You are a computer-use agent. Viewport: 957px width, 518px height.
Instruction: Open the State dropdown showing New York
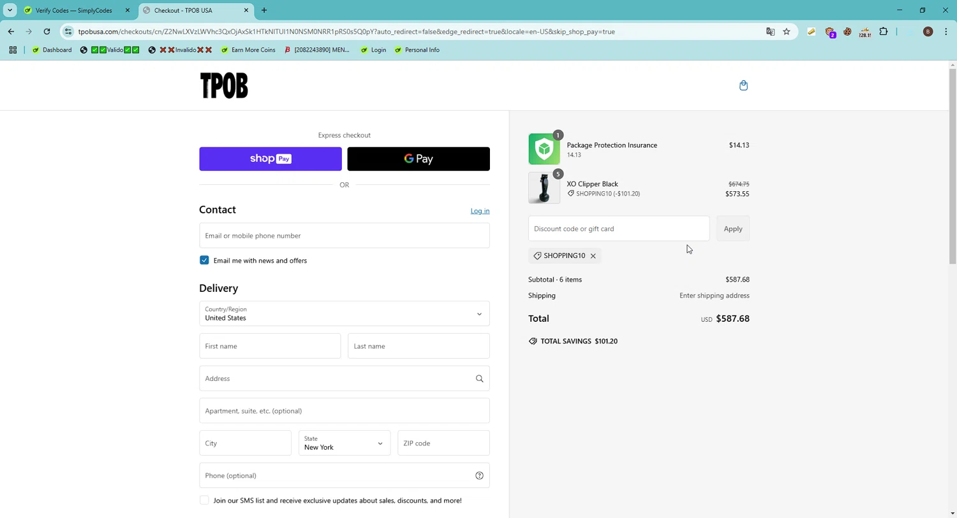[344, 443]
